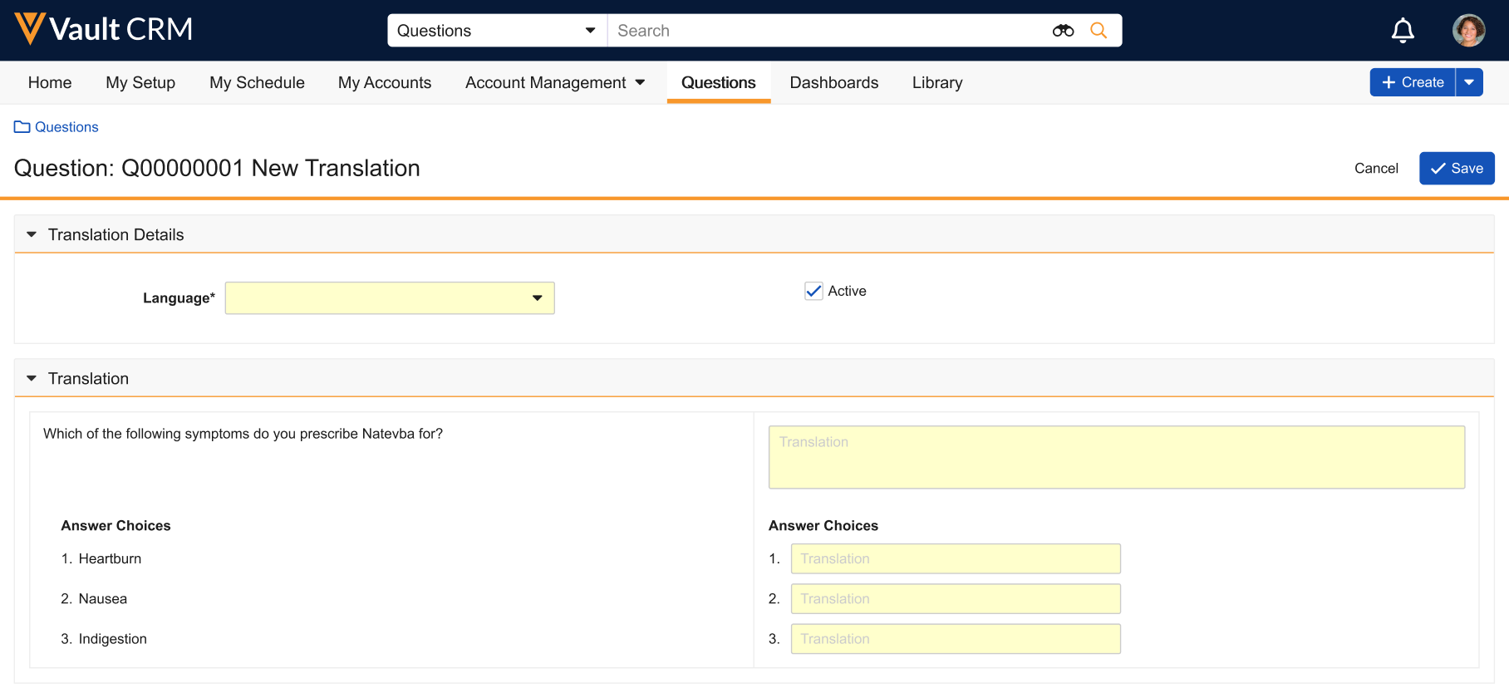Go to the My Accounts tab
The width and height of the screenshot is (1509, 698).
point(384,83)
